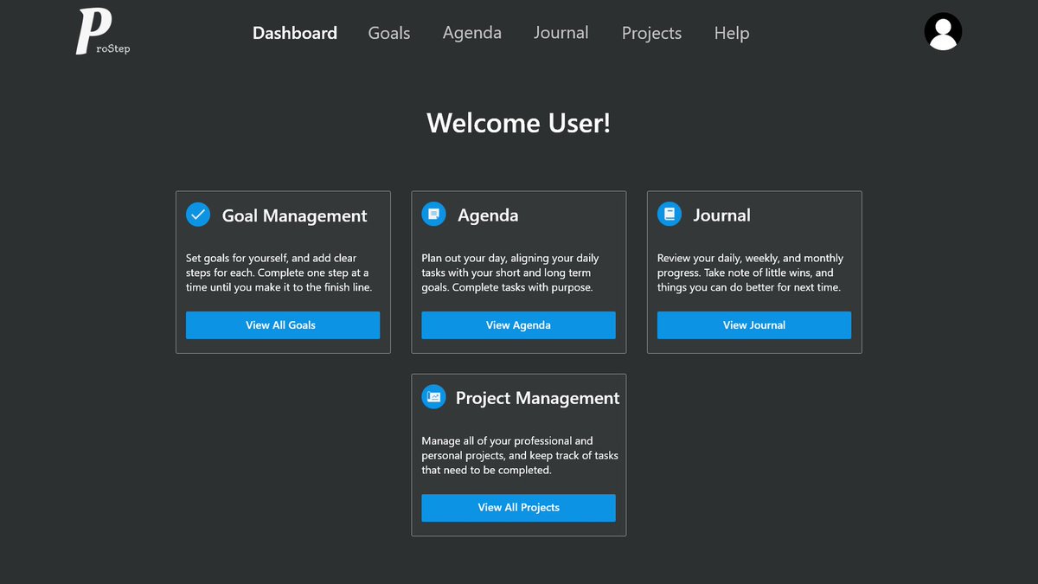Click the View All Goals button

282,324
